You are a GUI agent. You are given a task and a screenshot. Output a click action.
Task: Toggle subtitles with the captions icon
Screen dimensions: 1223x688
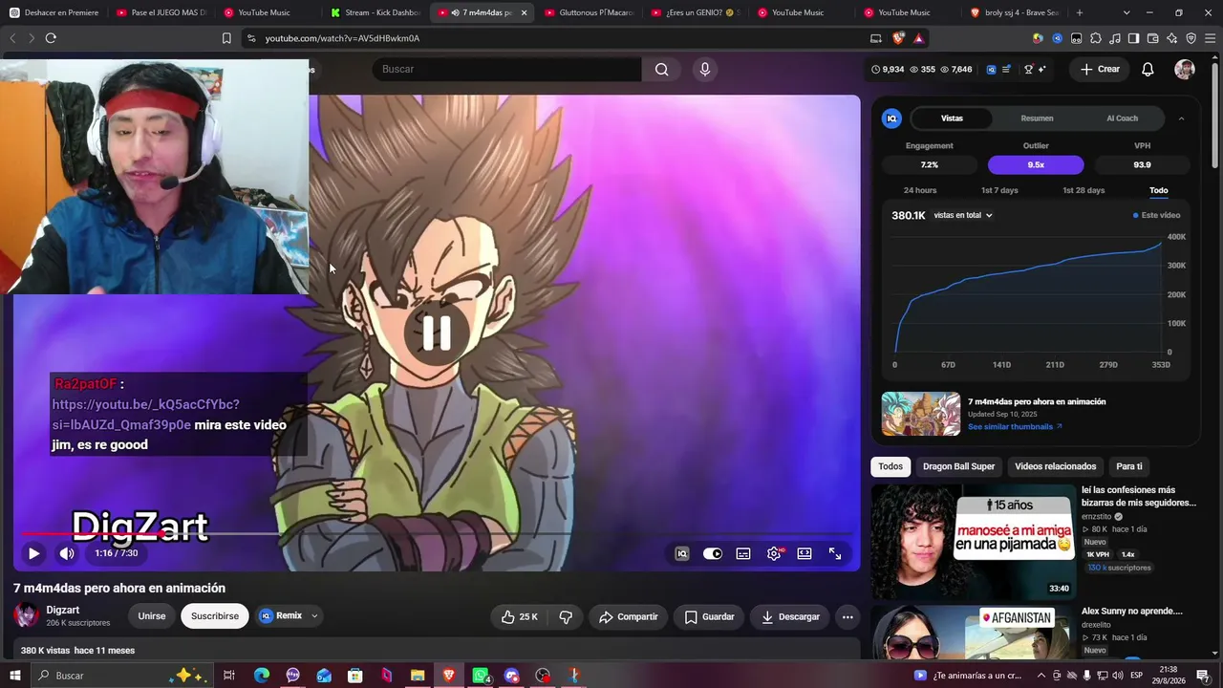point(743,553)
